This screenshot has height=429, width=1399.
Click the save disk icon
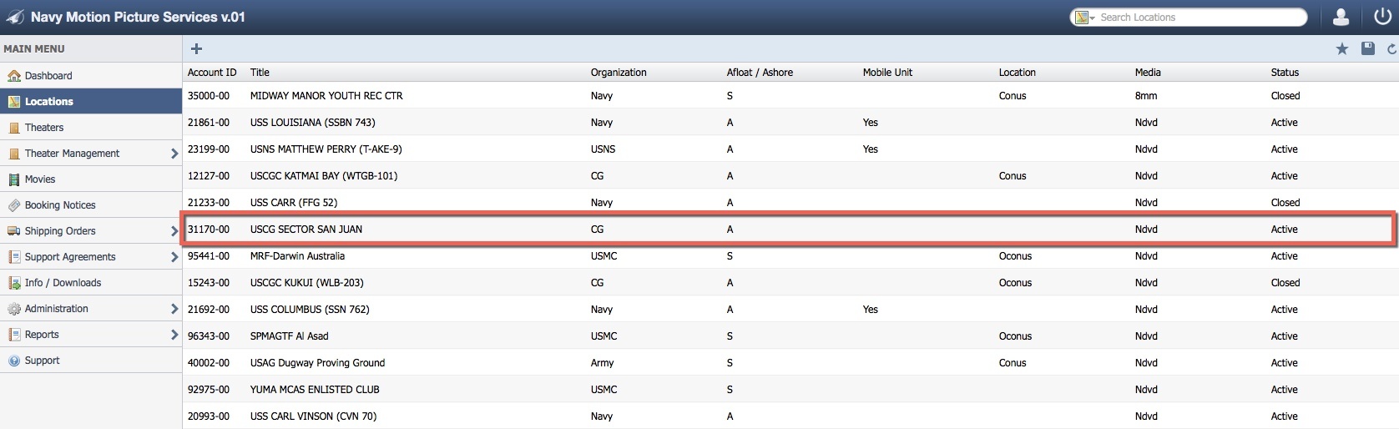tap(1368, 49)
